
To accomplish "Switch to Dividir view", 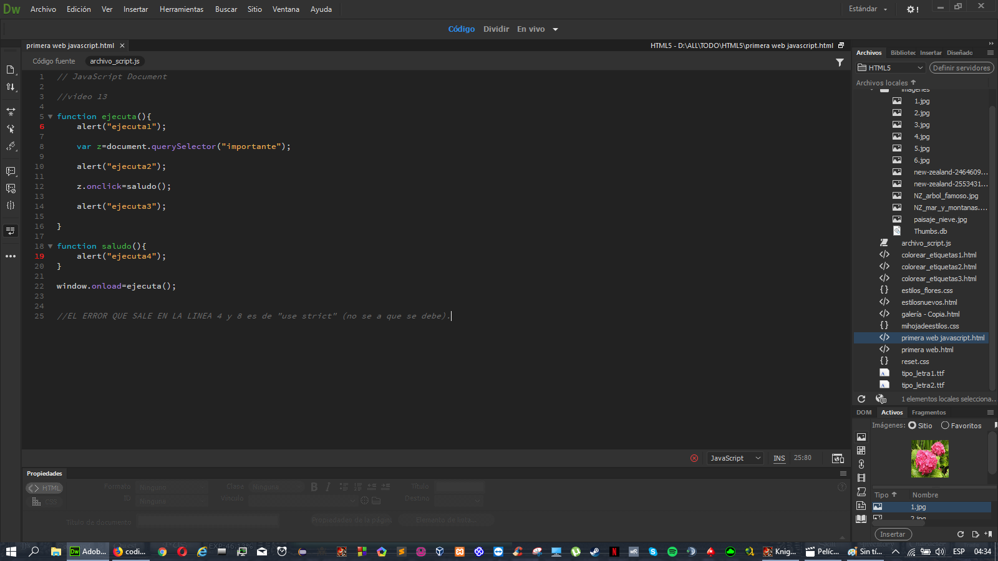I will pos(496,29).
